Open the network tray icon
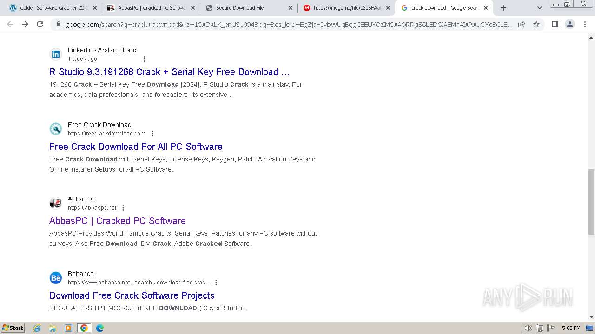This screenshot has width=595, height=334. pos(540,328)
